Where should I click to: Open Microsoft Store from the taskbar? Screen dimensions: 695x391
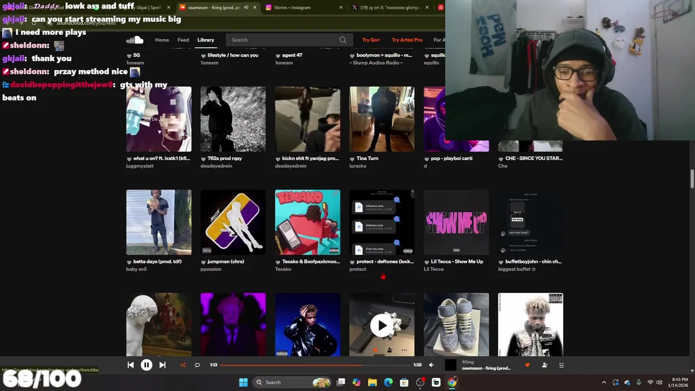point(404,382)
